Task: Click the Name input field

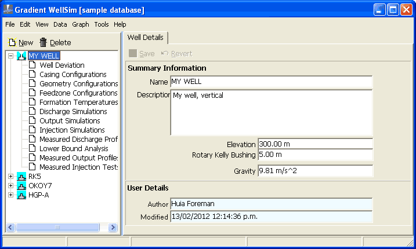Action: point(272,82)
